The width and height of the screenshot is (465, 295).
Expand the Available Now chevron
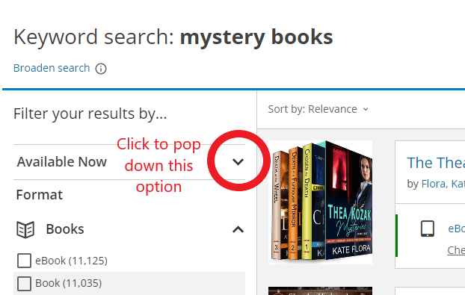[238, 162]
